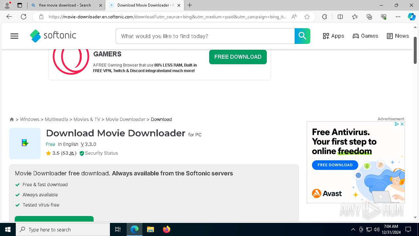Open the volume control in the tray
Viewport: 419px width, 236px height.
click(376, 229)
